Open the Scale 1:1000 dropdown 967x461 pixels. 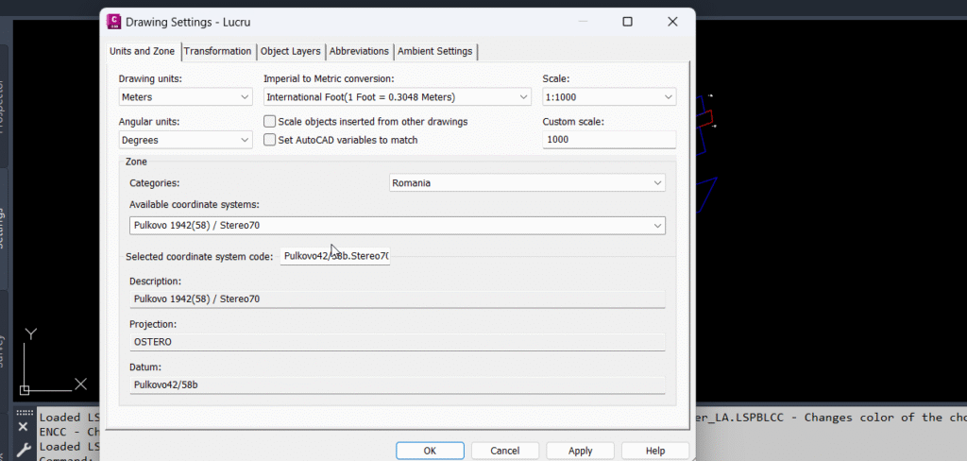point(608,96)
